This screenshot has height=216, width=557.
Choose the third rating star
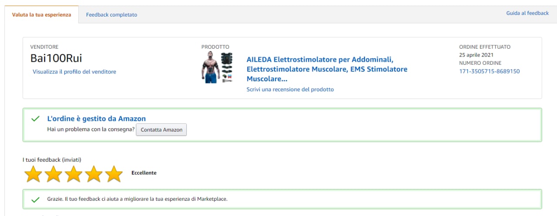74,174
